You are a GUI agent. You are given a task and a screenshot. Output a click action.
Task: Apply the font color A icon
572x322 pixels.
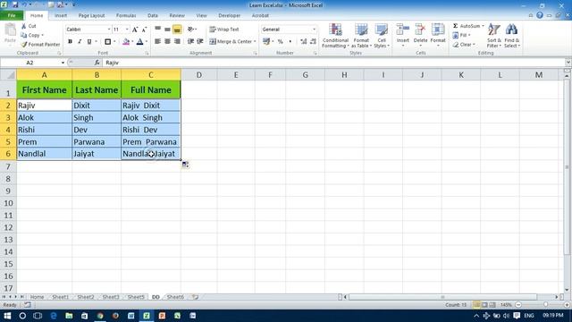[x=139, y=42]
